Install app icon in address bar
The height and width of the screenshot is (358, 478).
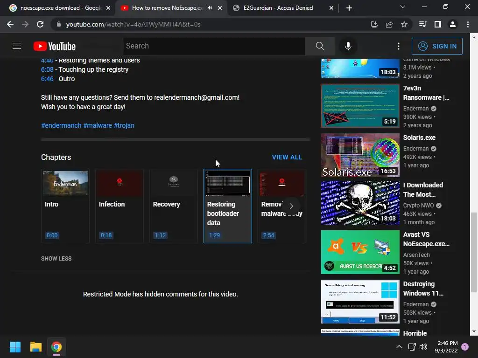click(374, 24)
